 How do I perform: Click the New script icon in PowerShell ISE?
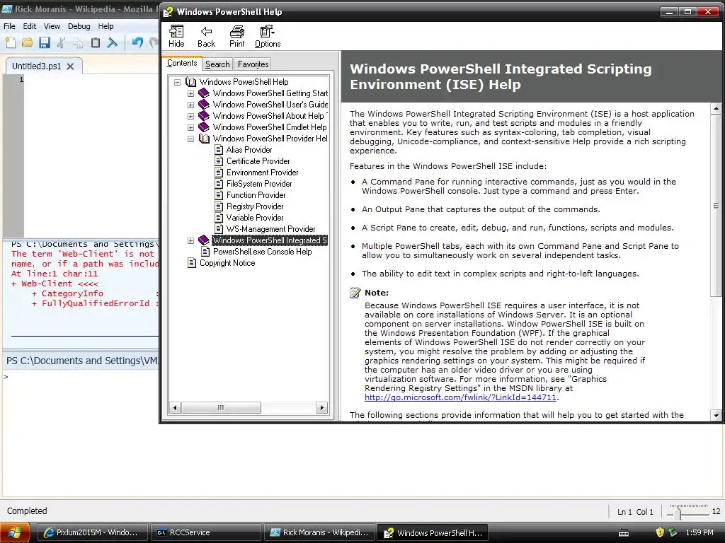(10, 43)
